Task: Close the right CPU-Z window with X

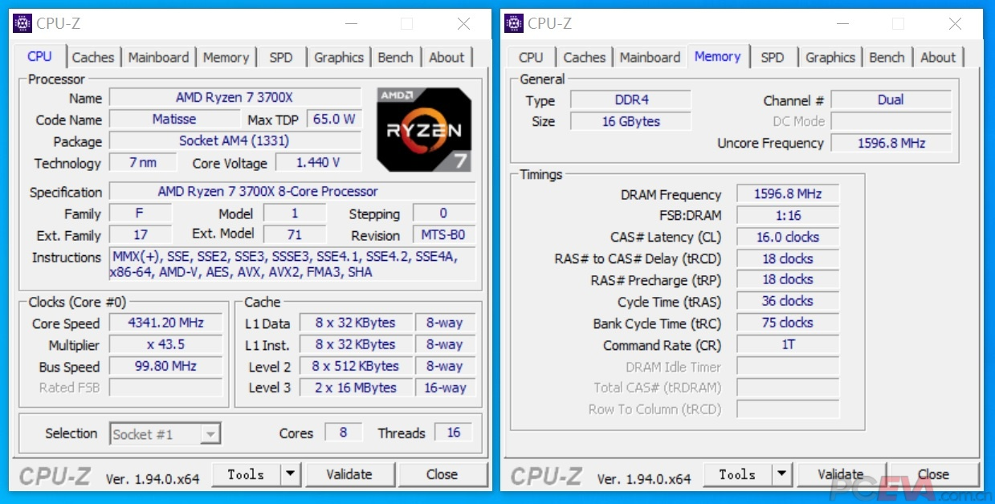Action: (x=955, y=24)
